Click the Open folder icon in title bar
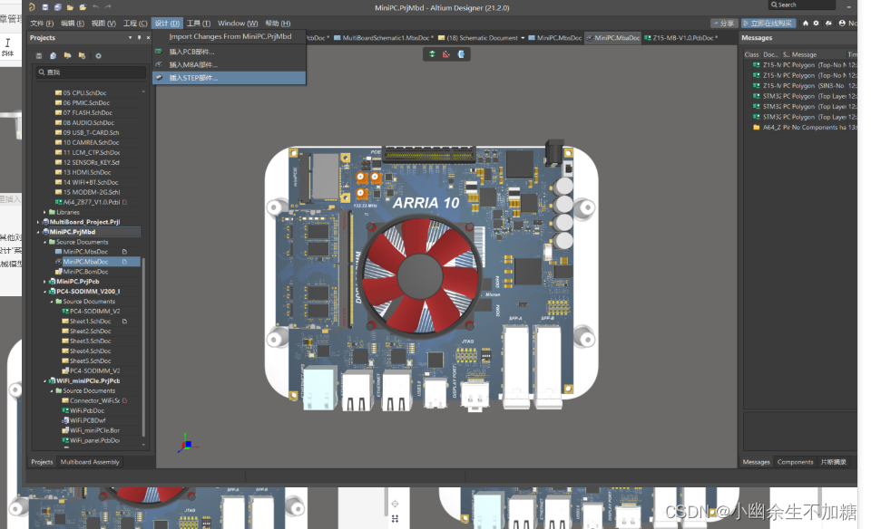Viewport: 871px width, 529px height. pos(70,6)
